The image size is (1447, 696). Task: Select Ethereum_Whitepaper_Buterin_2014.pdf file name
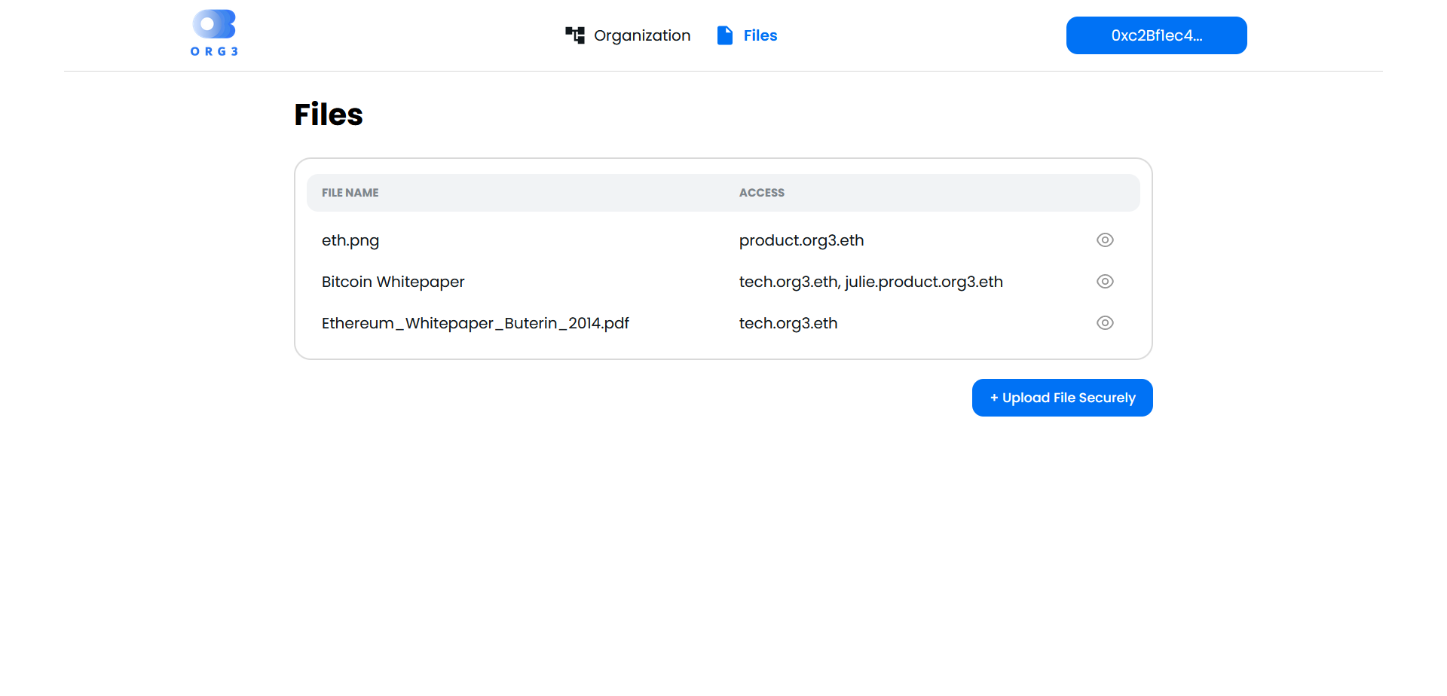pyautogui.click(x=476, y=323)
